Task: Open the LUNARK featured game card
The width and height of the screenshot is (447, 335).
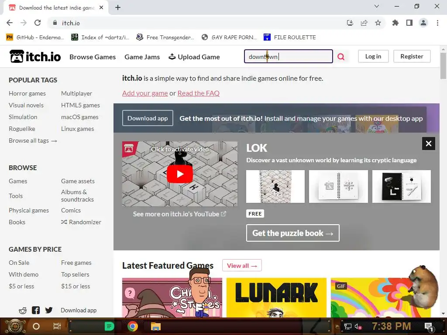Action: click(276, 297)
